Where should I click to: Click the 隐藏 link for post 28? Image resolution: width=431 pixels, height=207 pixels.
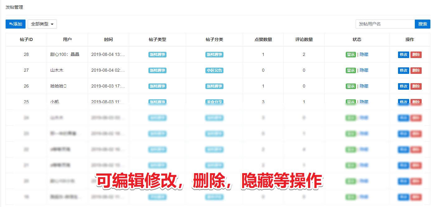click(364, 55)
